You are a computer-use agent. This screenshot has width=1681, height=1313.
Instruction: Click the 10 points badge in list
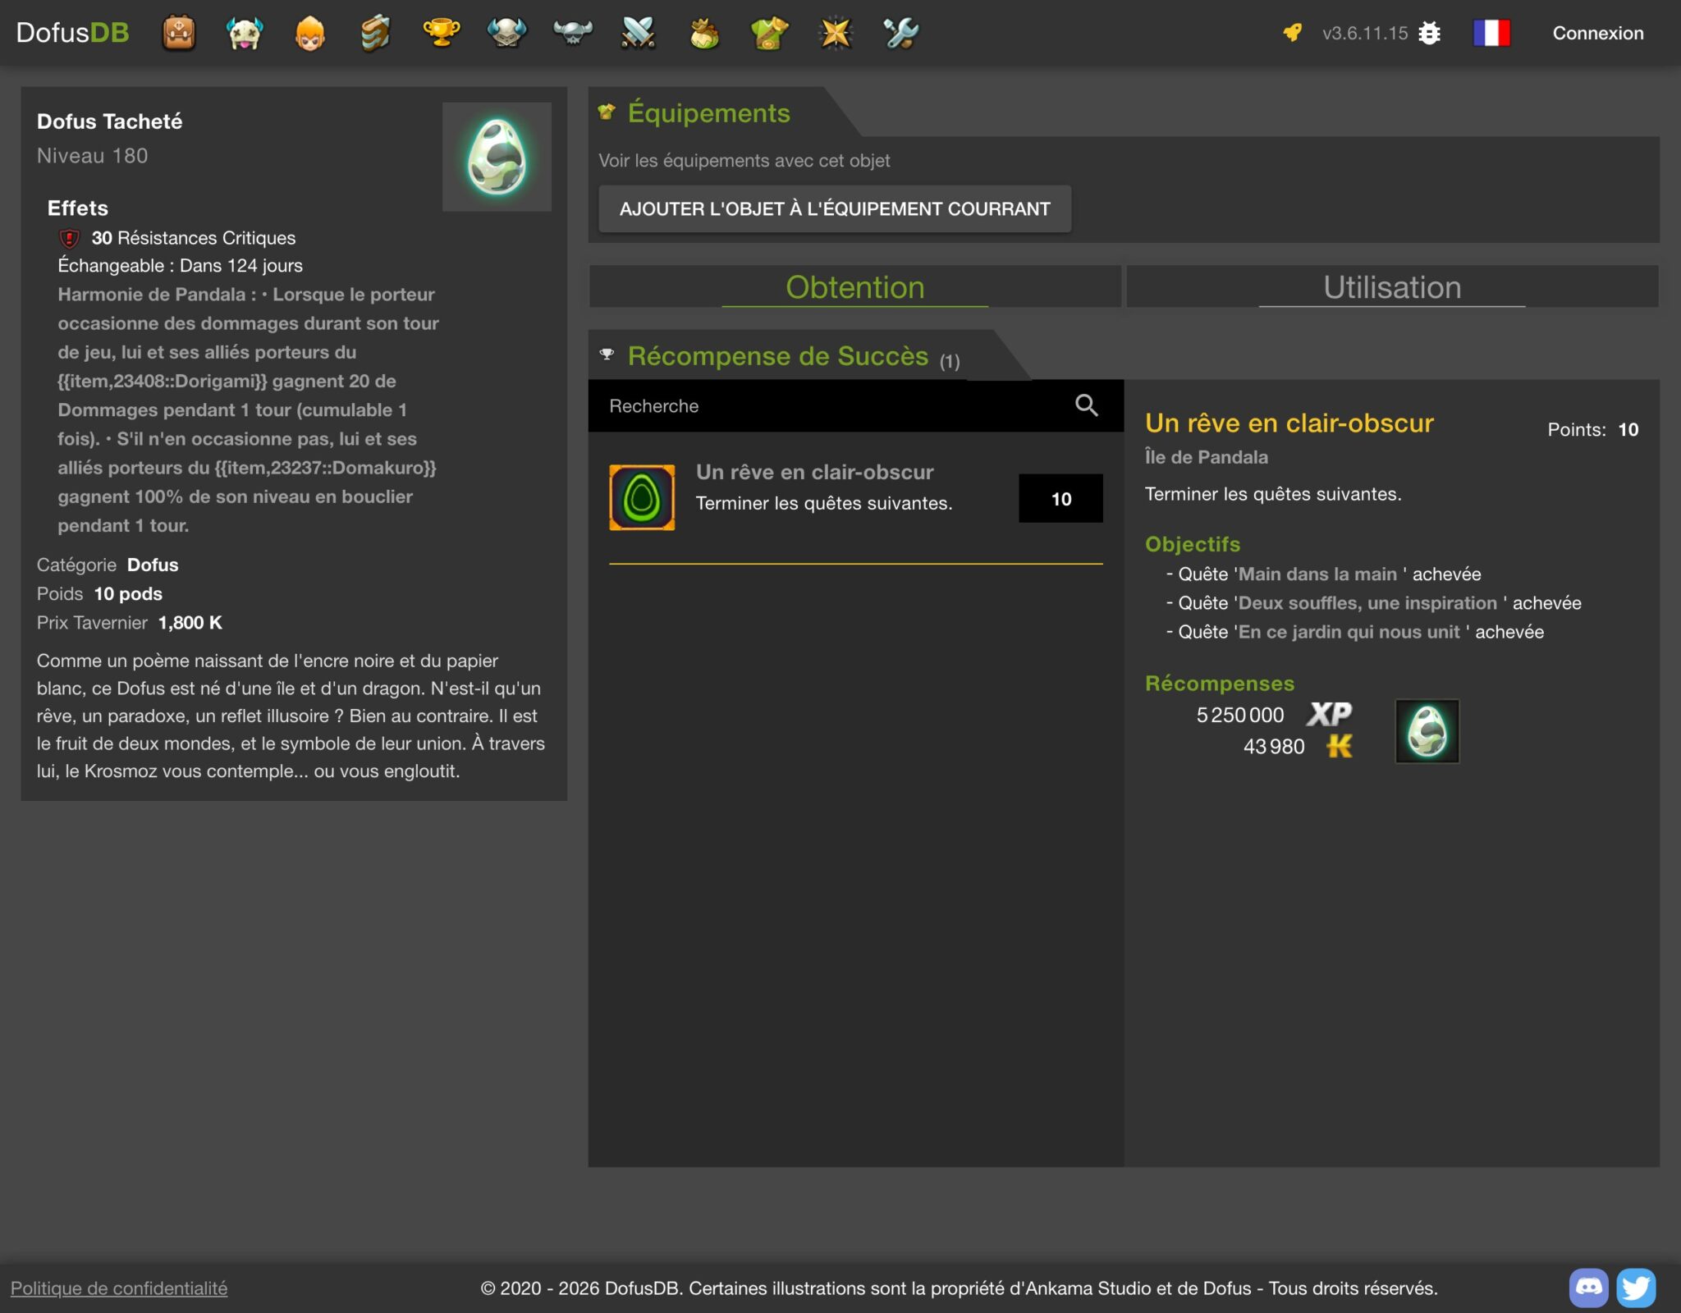1060,498
